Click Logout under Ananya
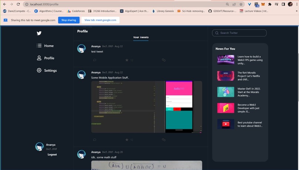This screenshot has height=170, width=299. pos(52,154)
